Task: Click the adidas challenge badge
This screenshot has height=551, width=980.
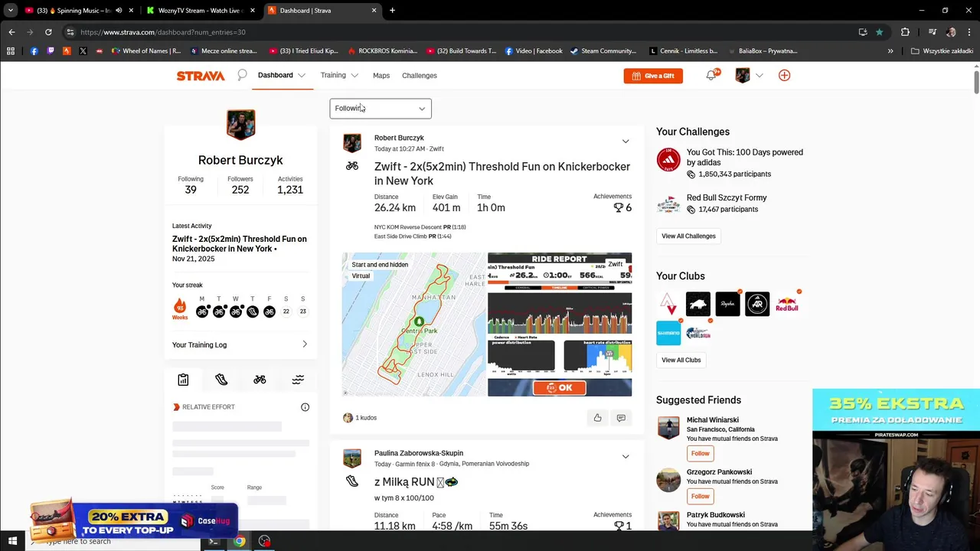Action: tap(668, 159)
